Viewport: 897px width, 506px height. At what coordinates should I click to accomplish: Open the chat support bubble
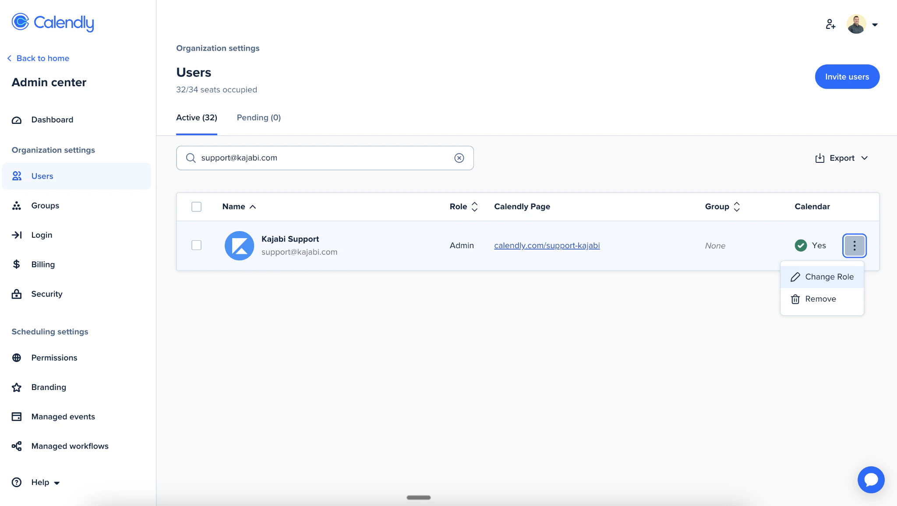[870, 480]
